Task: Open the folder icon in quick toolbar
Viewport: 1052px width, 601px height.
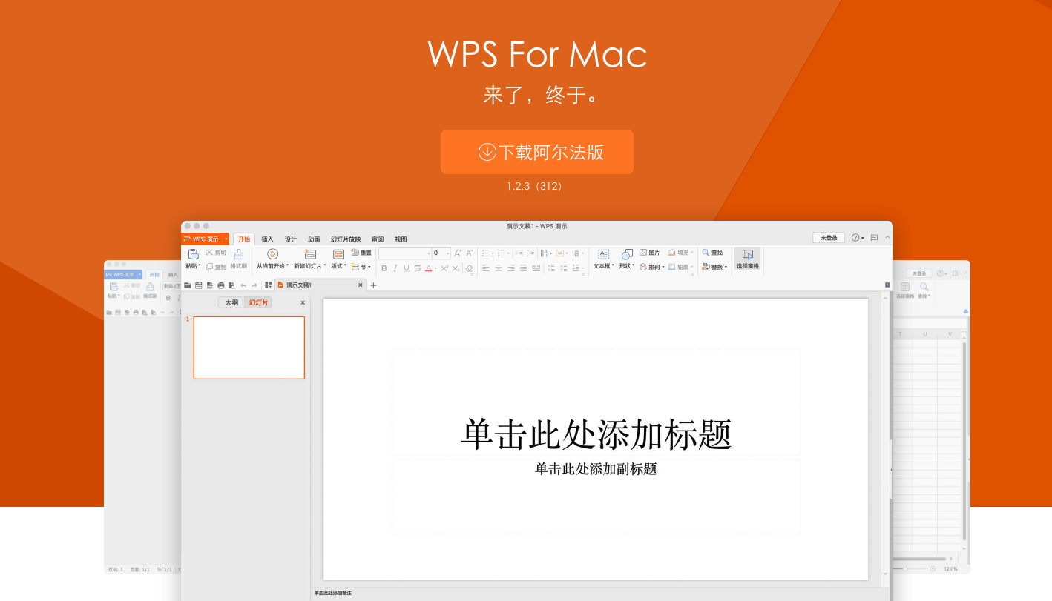Action: pos(187,285)
